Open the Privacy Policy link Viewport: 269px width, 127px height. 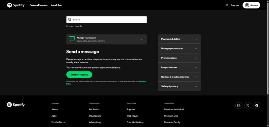(x=143, y=82)
